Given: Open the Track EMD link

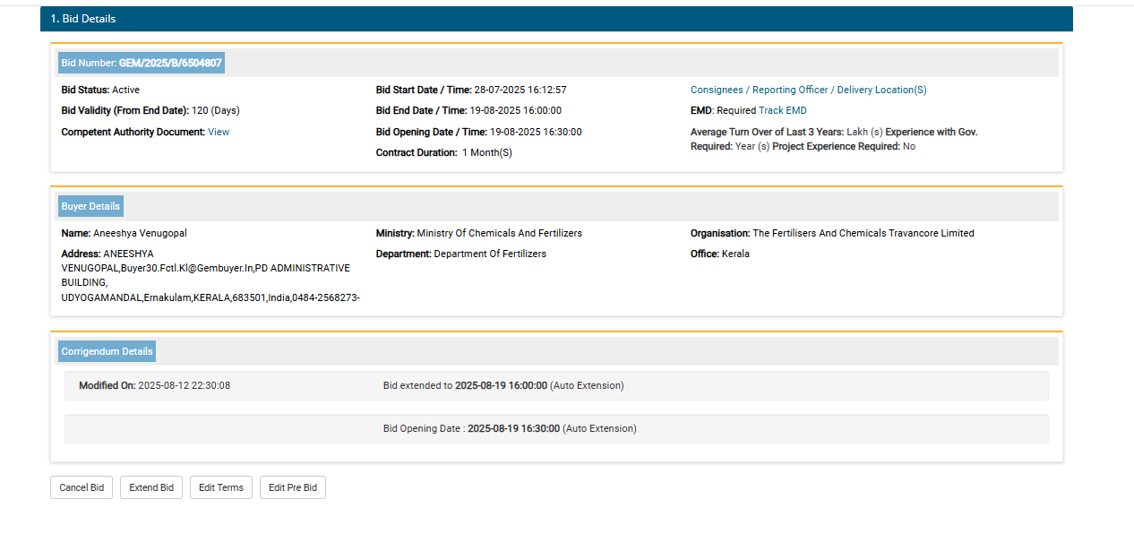Looking at the screenshot, I should [783, 110].
